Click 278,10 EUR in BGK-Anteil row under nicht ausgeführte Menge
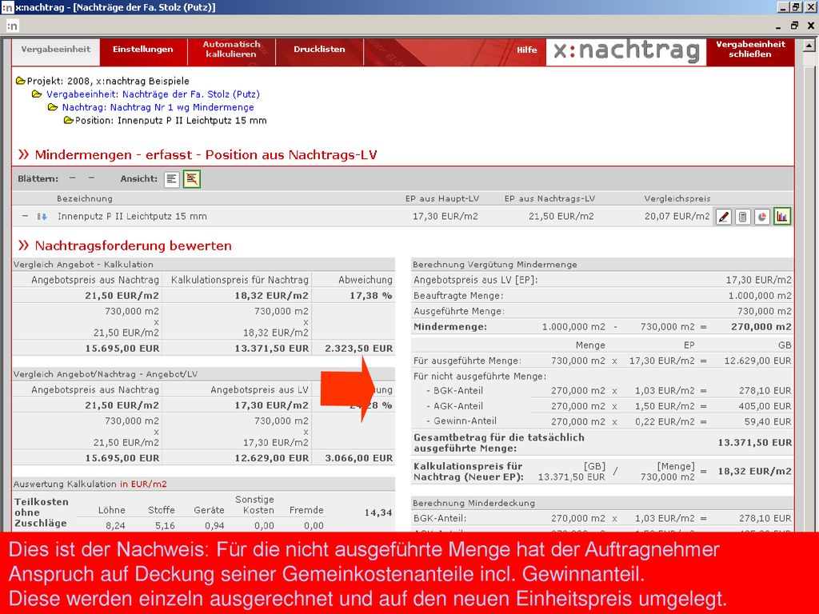Viewport: 819px width, 614px height. pos(765,390)
